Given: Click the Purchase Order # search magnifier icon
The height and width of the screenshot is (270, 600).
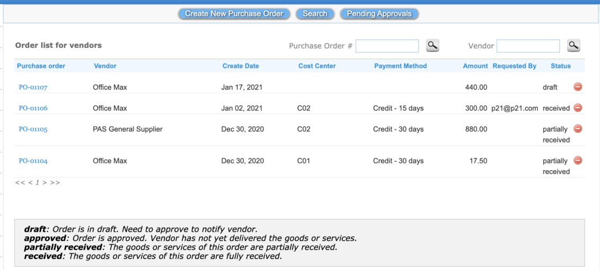Looking at the screenshot, I should click(433, 46).
